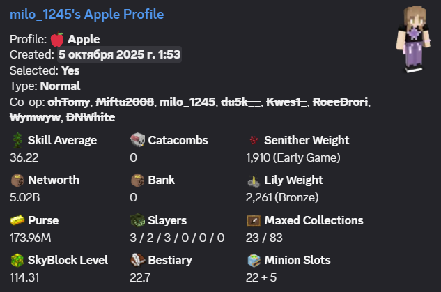Click the "milo_1245's Apple Profile" title link
The height and width of the screenshot is (292, 441).
point(87,14)
